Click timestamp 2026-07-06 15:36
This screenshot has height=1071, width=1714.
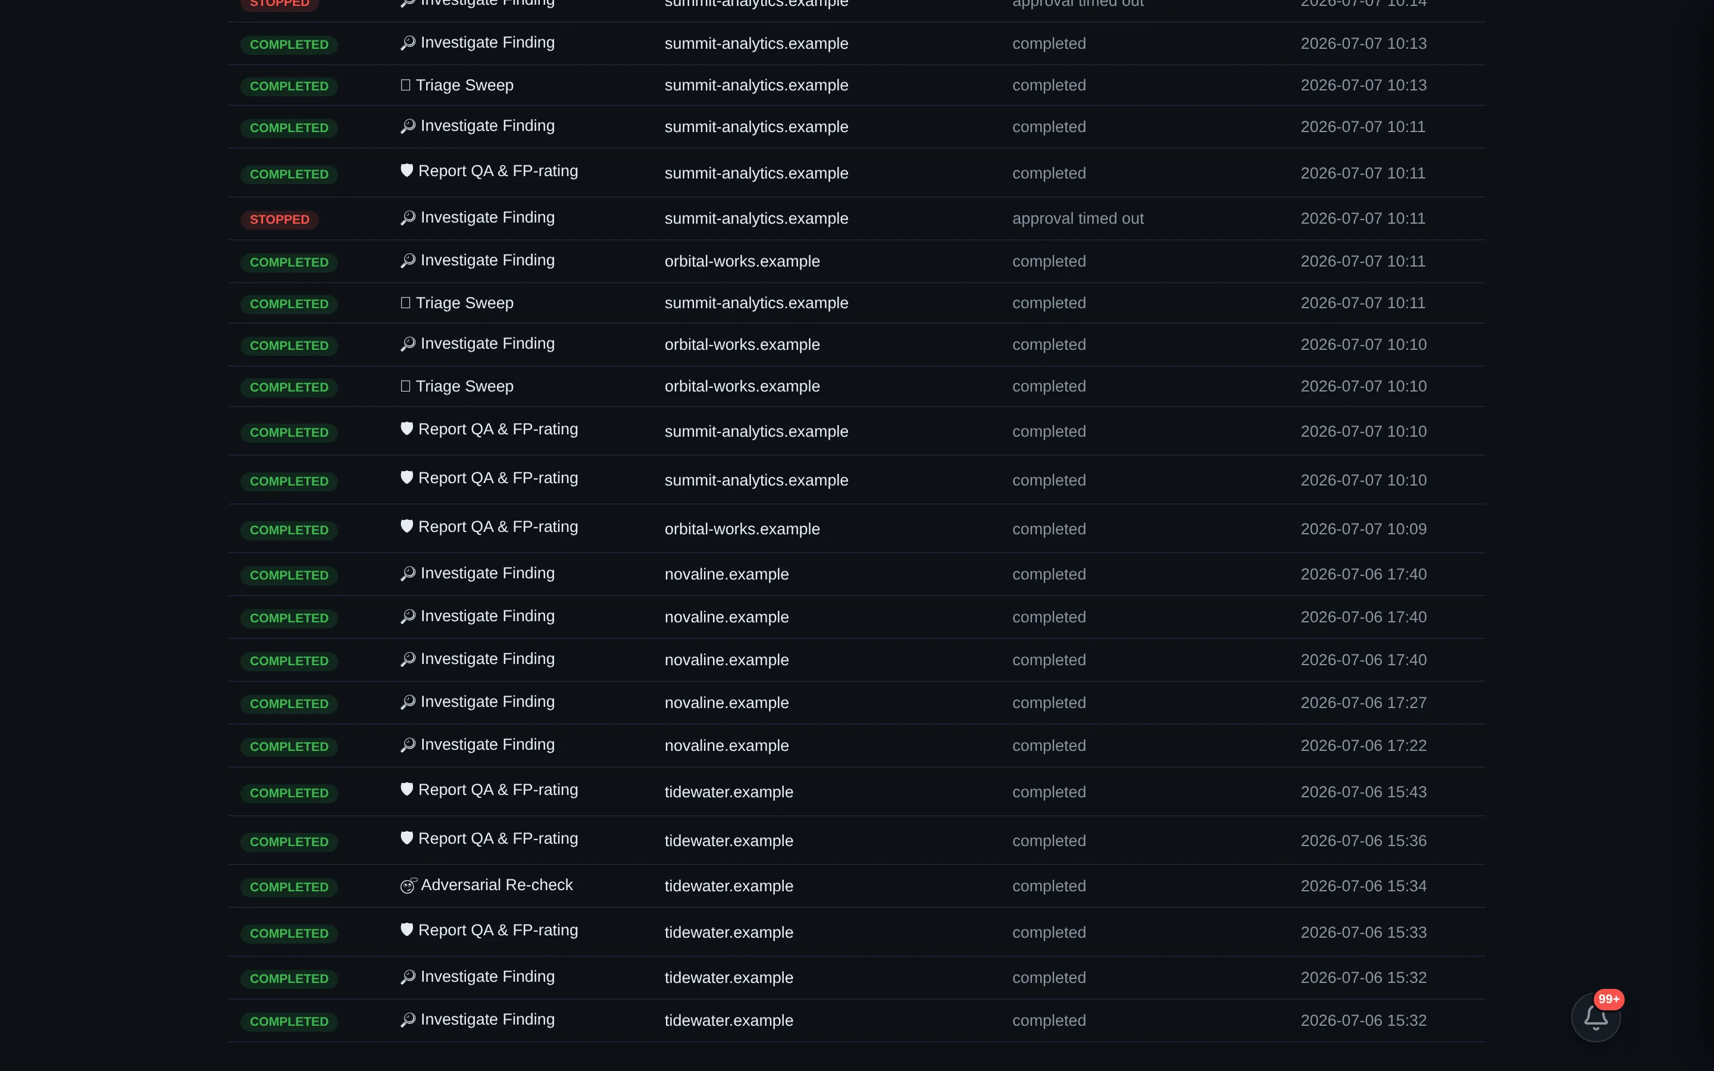click(1363, 841)
